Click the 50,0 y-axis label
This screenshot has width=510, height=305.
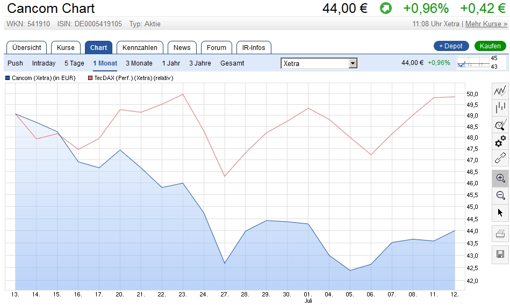click(472, 94)
